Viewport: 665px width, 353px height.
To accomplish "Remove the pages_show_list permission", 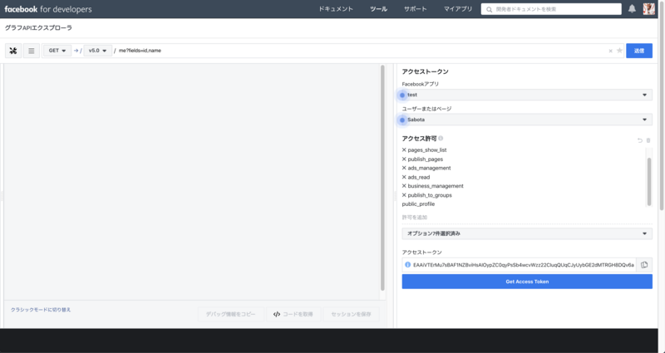I will click(x=404, y=150).
